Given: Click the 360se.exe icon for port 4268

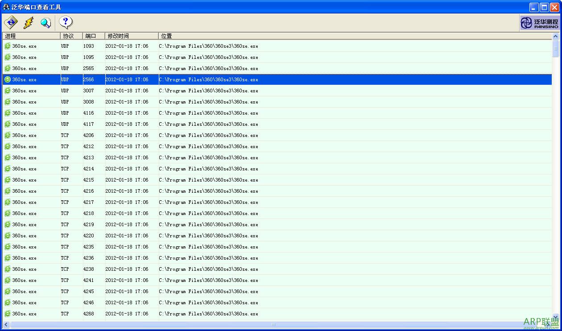Looking at the screenshot, I should [x=8, y=314].
